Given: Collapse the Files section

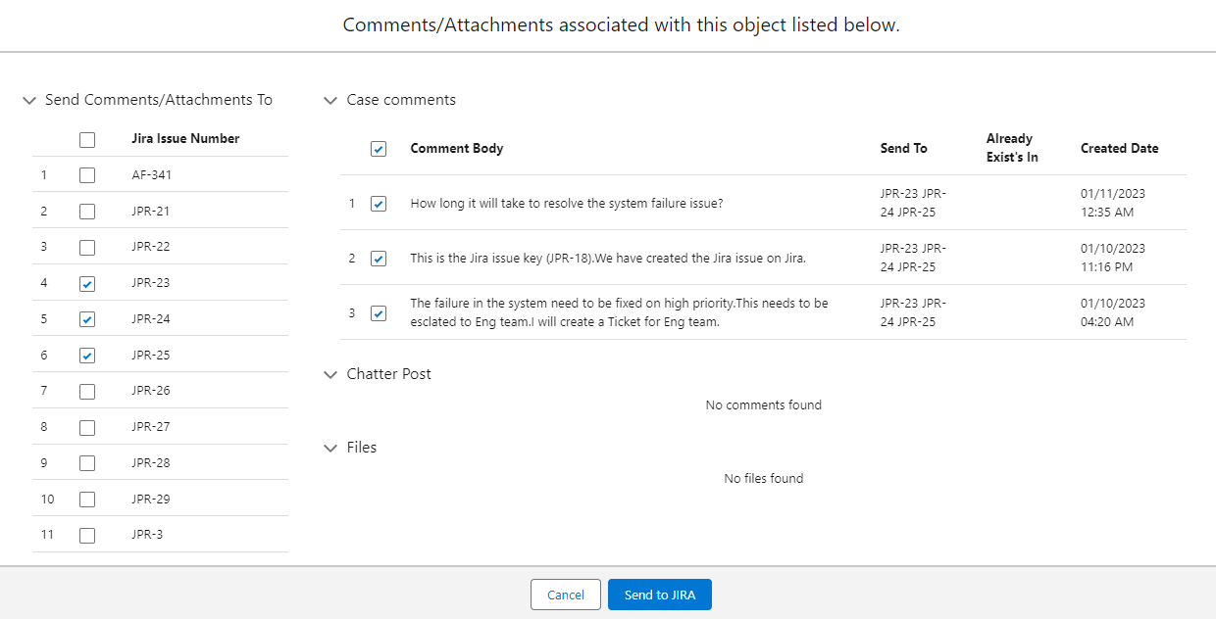Looking at the screenshot, I should pos(330,448).
